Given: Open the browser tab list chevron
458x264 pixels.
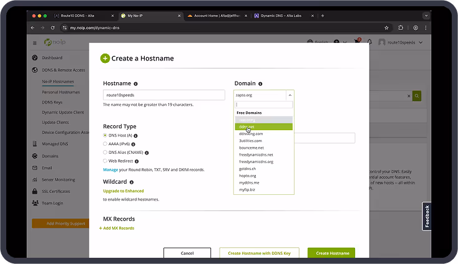Looking at the screenshot, I should pyautogui.click(x=426, y=16).
